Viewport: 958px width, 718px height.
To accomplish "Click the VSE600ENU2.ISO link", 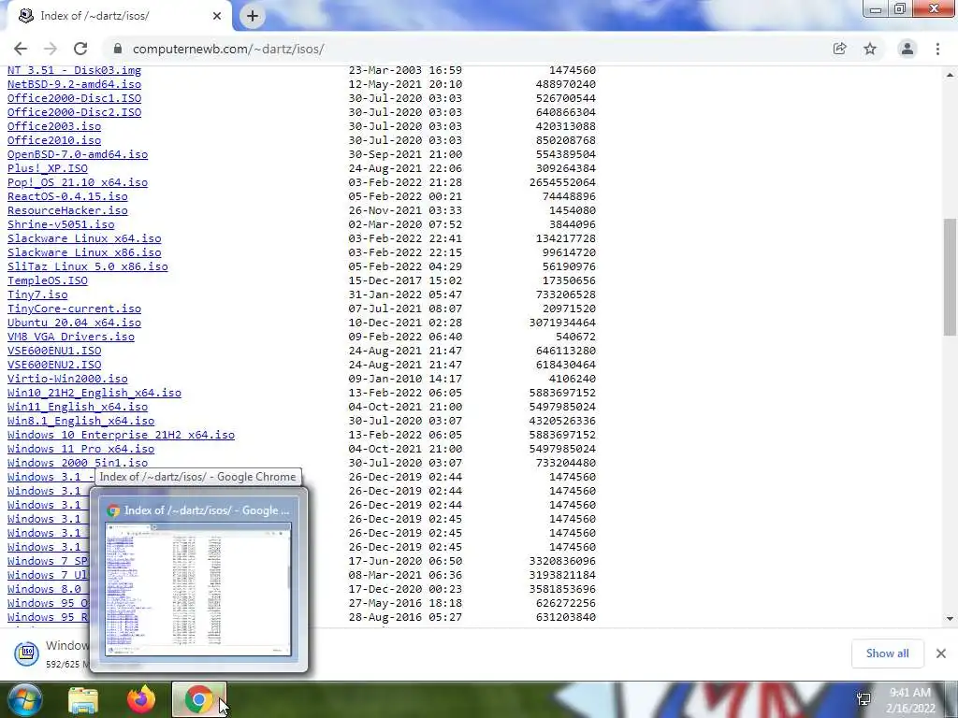I will click(x=54, y=366).
